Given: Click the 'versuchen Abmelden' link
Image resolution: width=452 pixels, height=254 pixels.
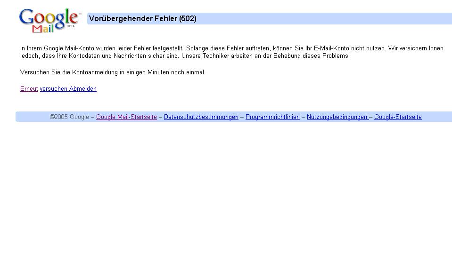Looking at the screenshot, I should pos(68,88).
